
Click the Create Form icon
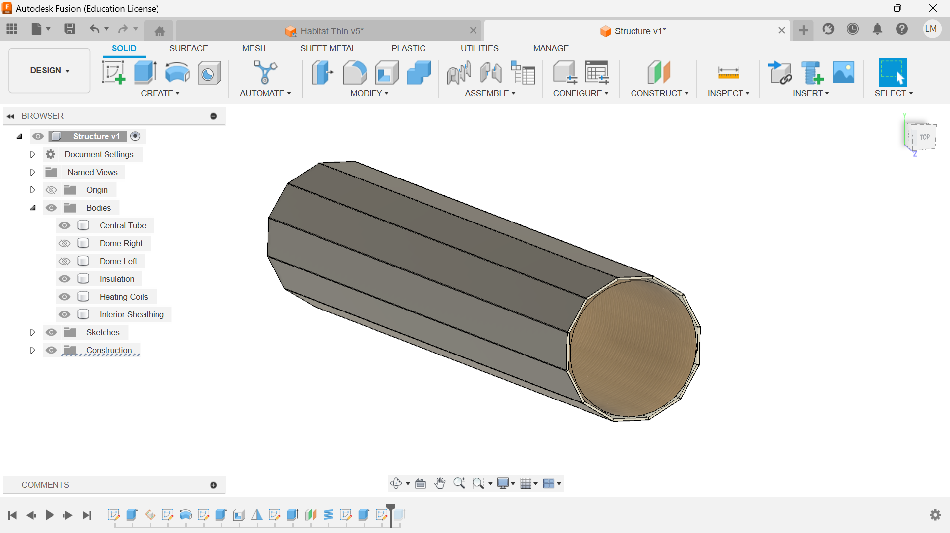click(177, 73)
